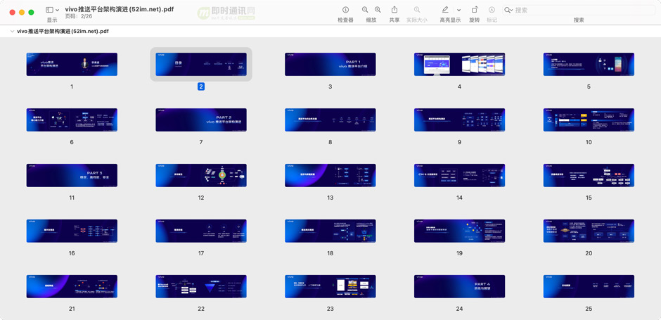Select page 15 thumbnail

589,175
